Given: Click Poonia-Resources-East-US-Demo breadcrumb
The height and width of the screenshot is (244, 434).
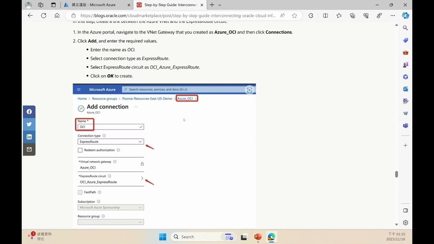Looking at the screenshot, I should [x=147, y=99].
